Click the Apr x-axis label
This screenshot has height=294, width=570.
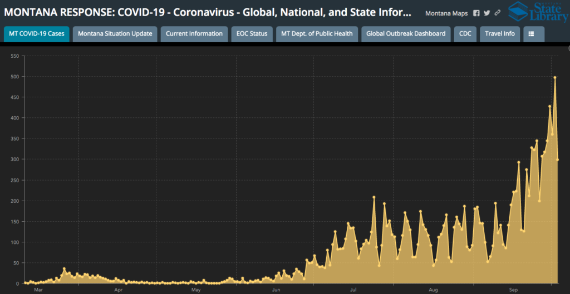click(118, 290)
